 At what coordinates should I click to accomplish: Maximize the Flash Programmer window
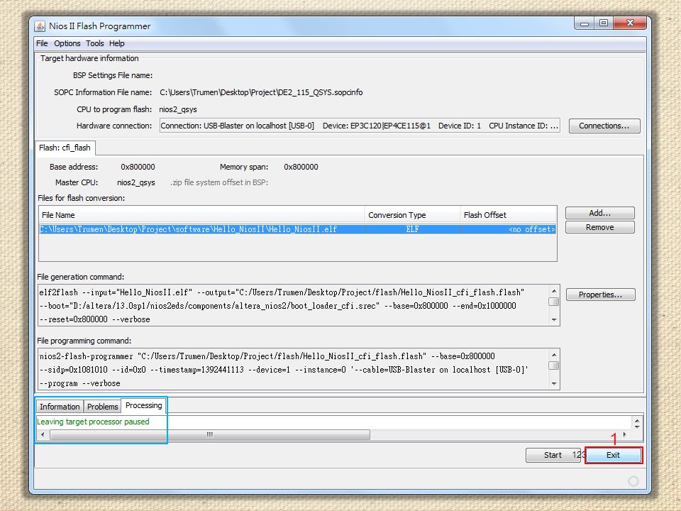tap(604, 23)
